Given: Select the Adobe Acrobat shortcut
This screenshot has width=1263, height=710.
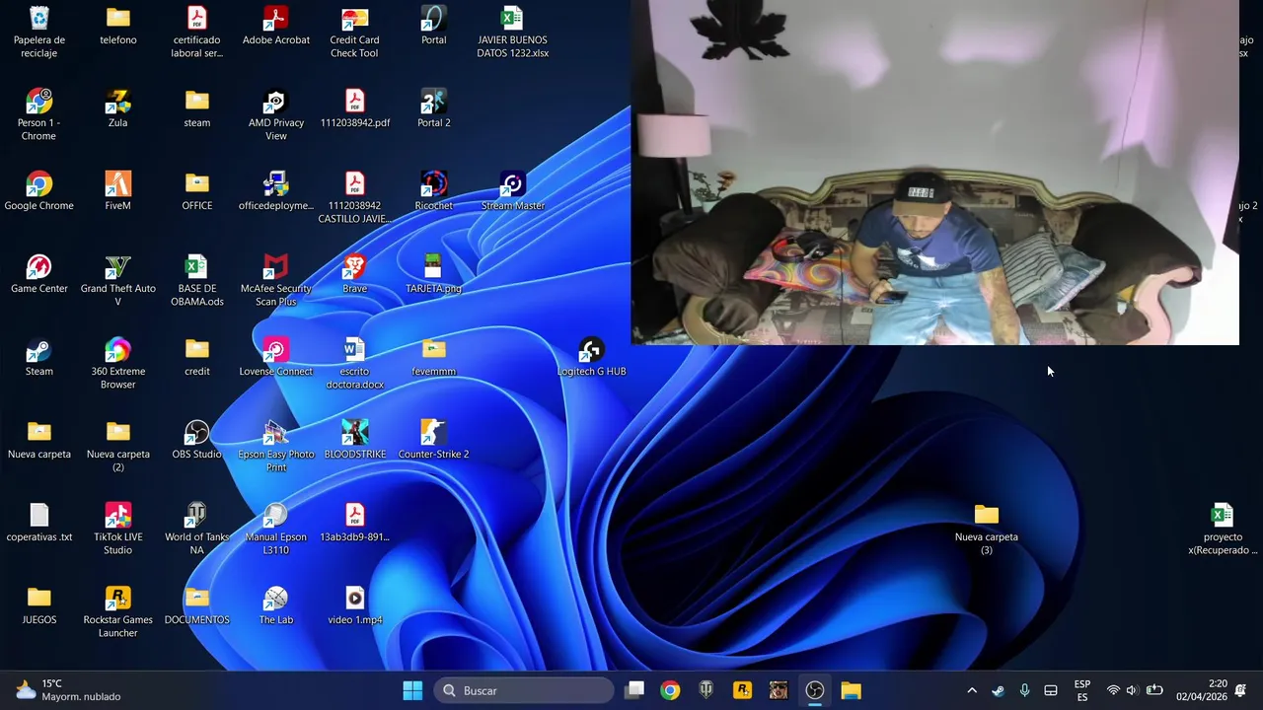Looking at the screenshot, I should (276, 26).
